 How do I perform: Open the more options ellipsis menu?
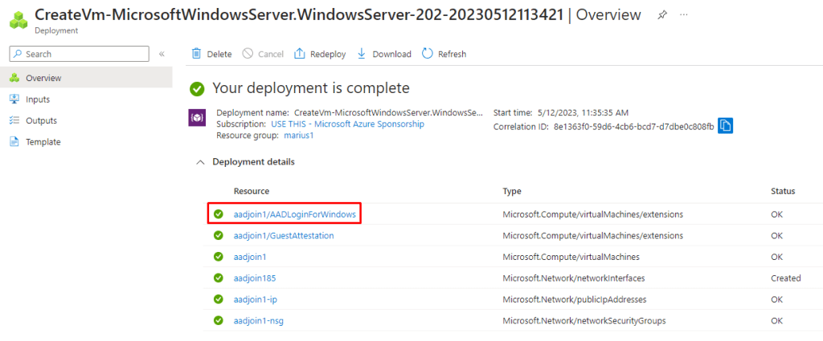[683, 15]
